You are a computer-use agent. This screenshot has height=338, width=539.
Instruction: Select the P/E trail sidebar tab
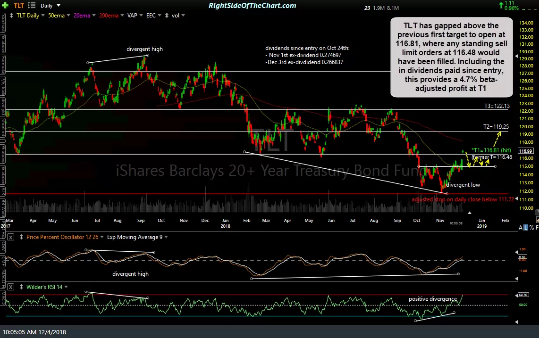3,86
